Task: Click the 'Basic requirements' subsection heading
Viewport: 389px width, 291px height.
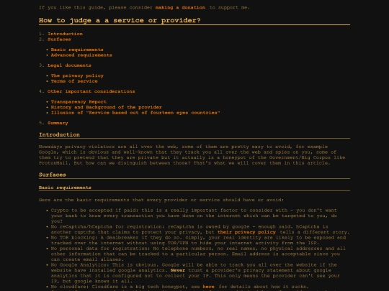Action: [x=65, y=188]
